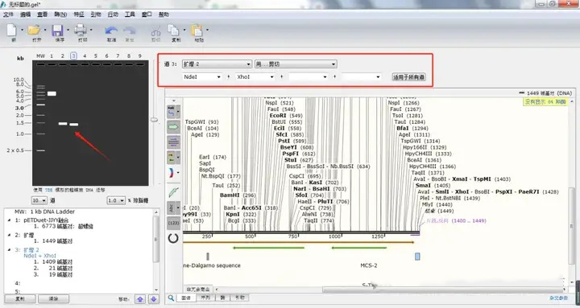Viewport: 580px width, 308px height.
Task: Click the paste clipboard icon
Action: click(x=197, y=31)
